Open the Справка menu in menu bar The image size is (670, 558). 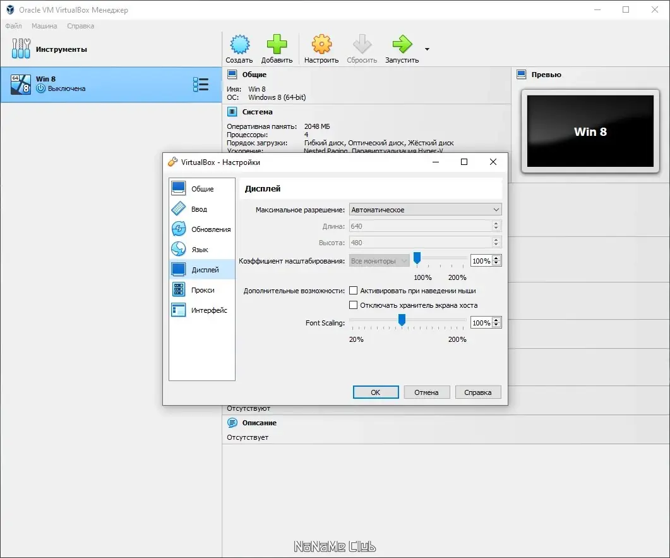(x=80, y=26)
